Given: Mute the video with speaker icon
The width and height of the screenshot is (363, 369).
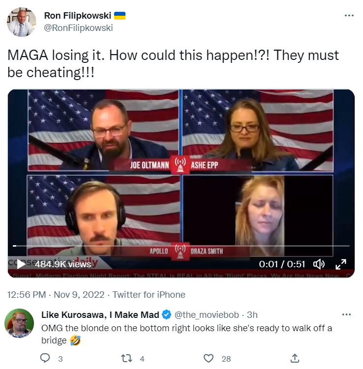Looking at the screenshot, I should click(319, 264).
